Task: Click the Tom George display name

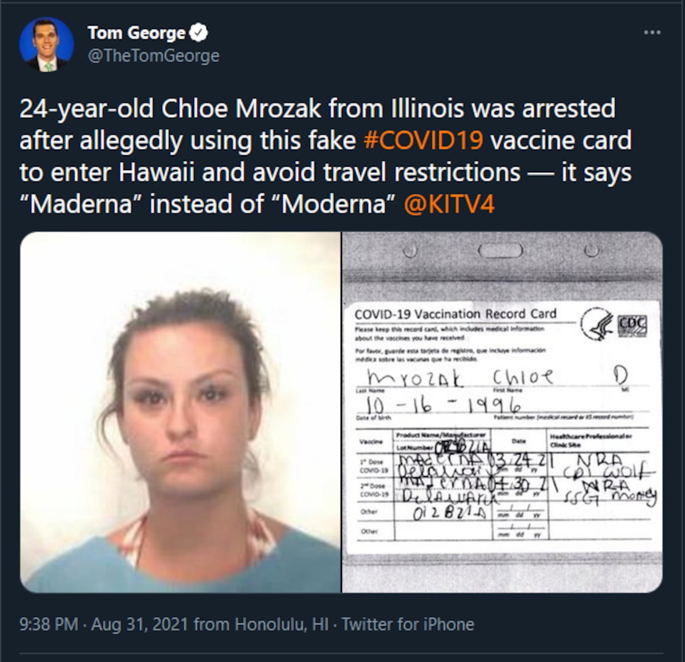Action: [x=136, y=33]
